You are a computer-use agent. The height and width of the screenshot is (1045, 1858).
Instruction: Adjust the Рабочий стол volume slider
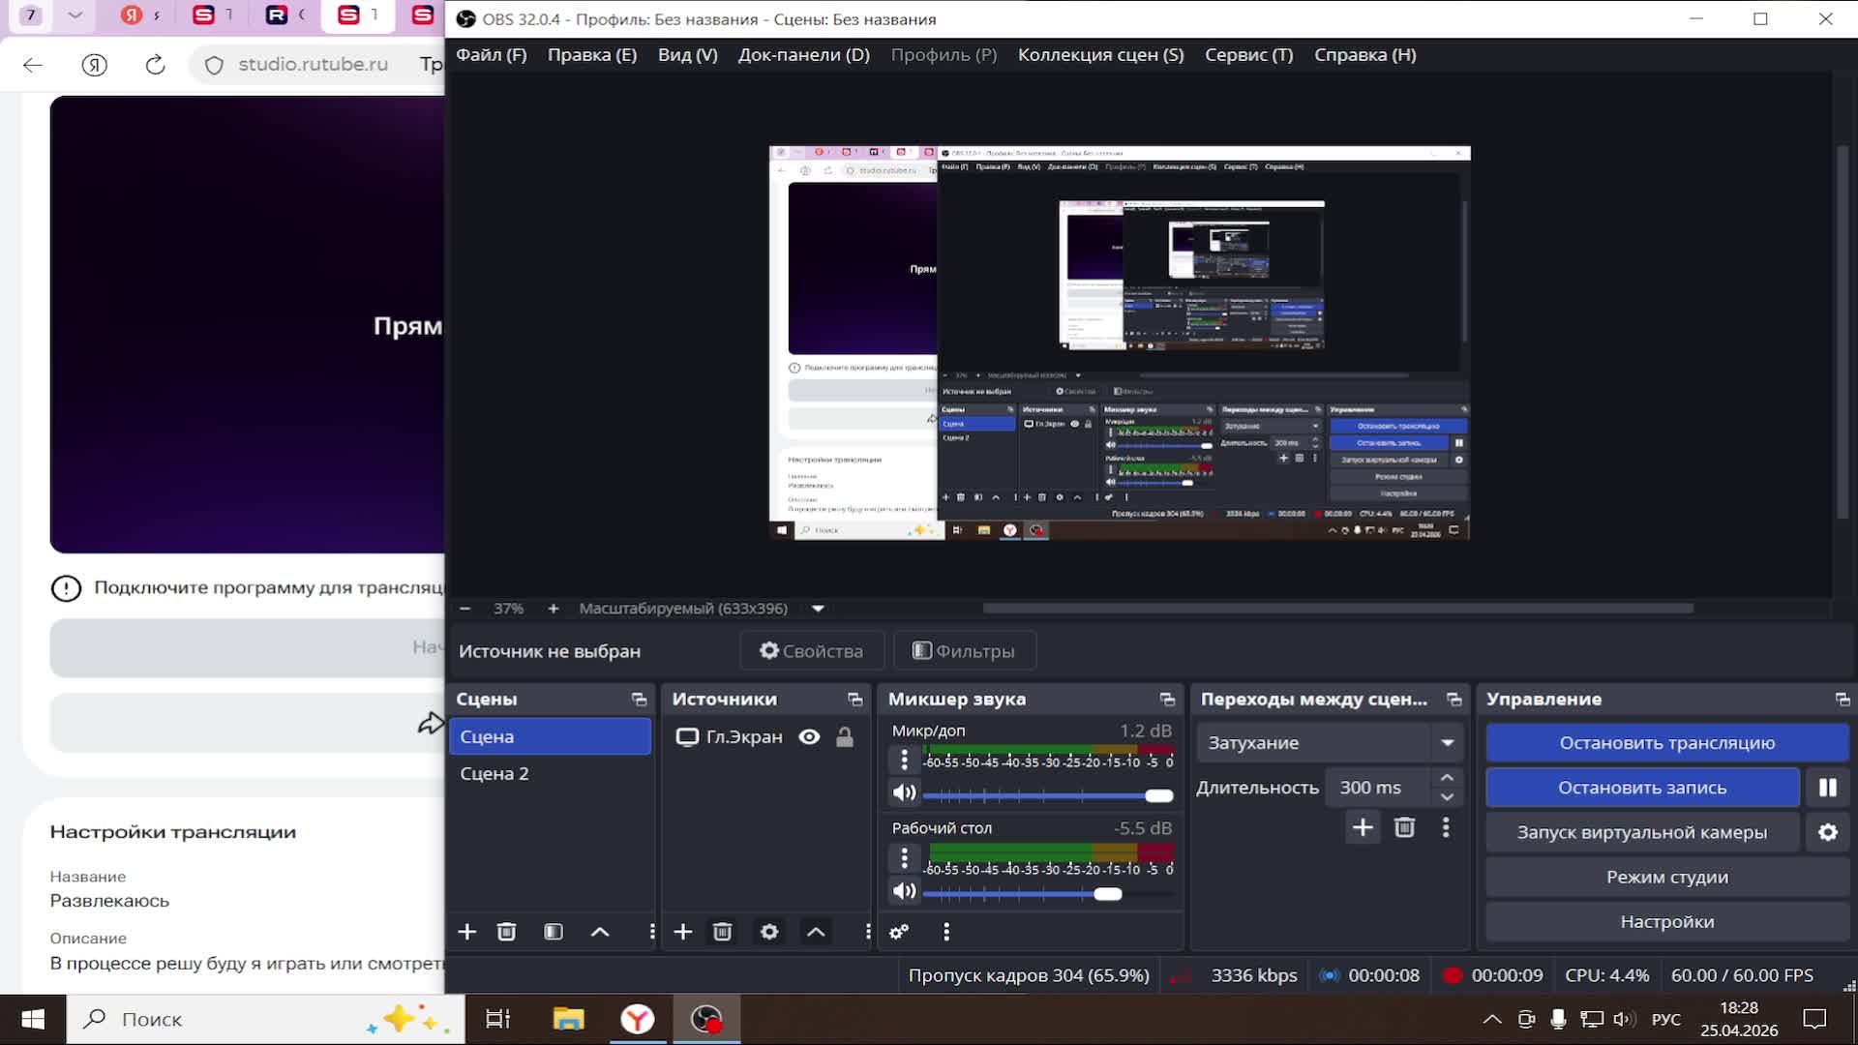point(1108,894)
